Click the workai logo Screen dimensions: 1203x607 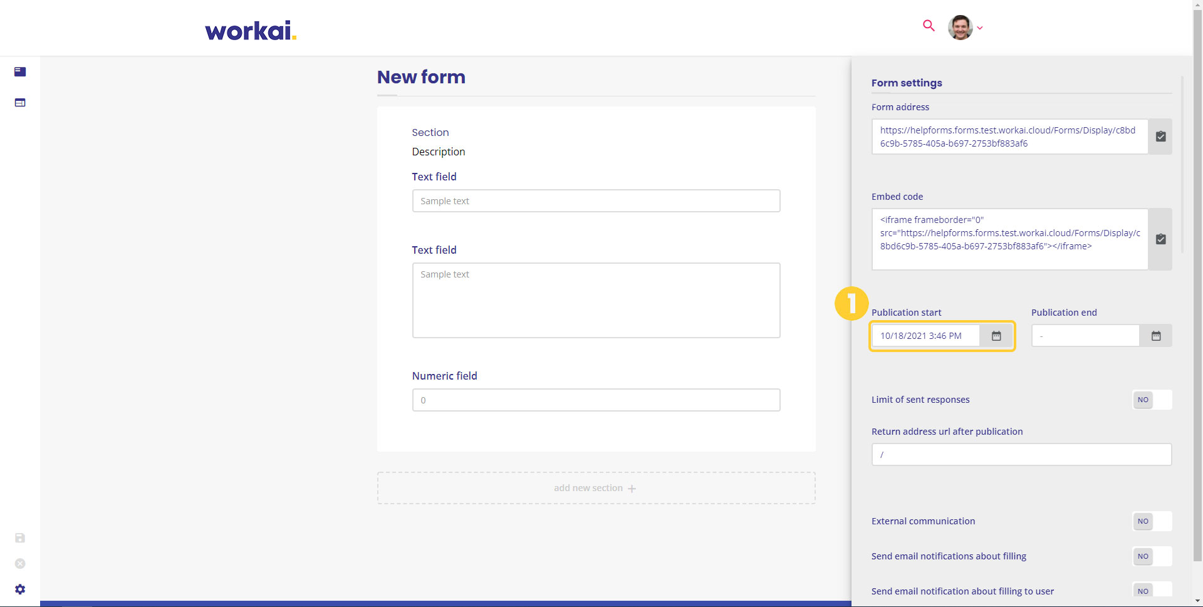click(x=251, y=30)
